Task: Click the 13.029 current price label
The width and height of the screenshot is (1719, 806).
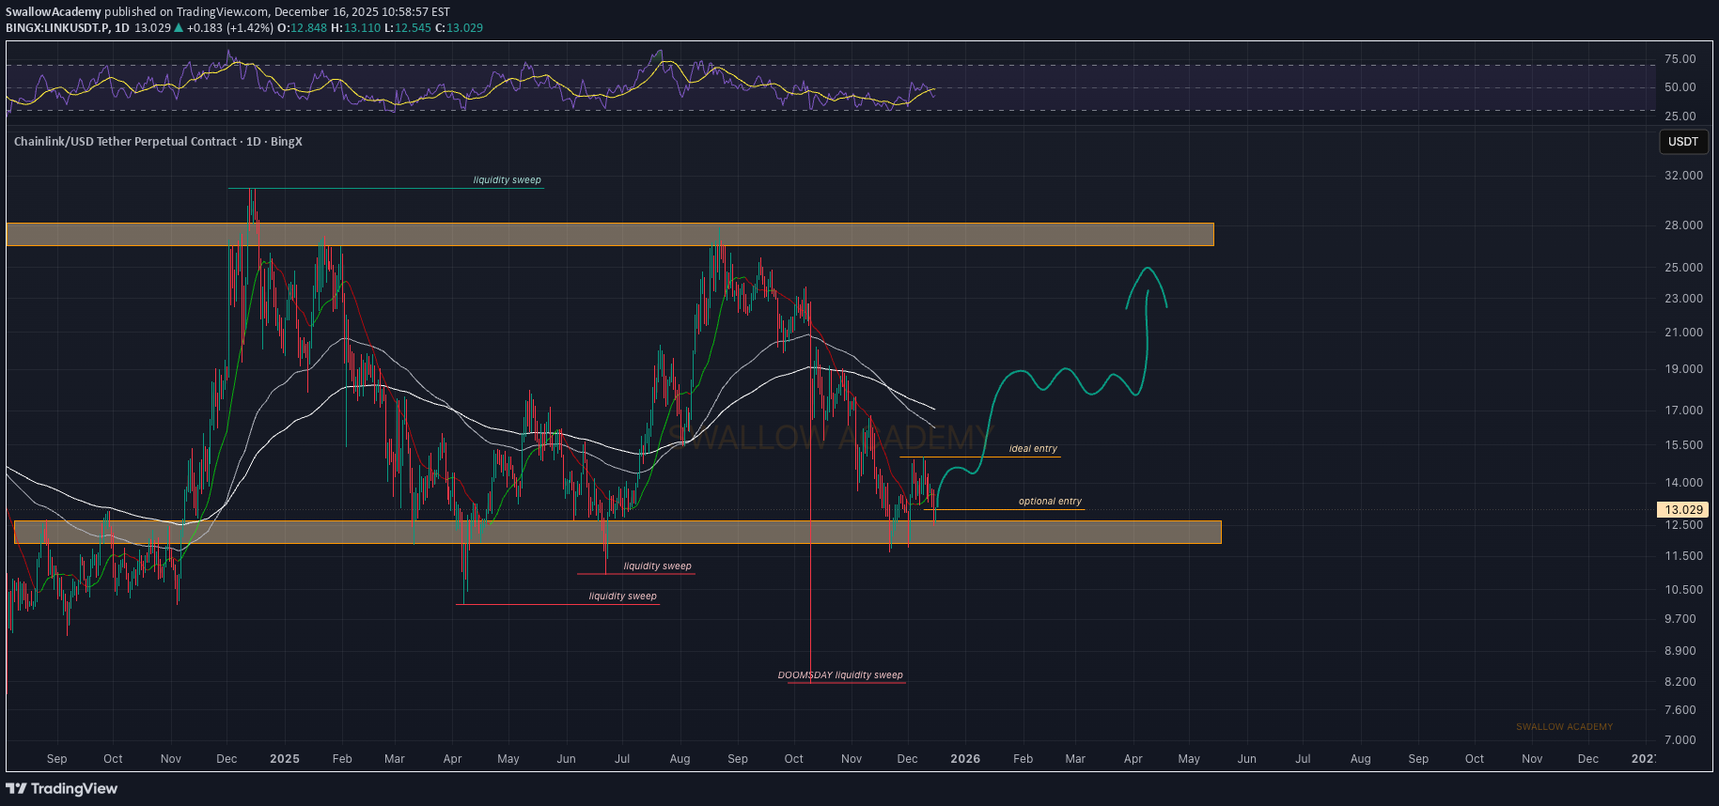Action: click(x=1683, y=510)
